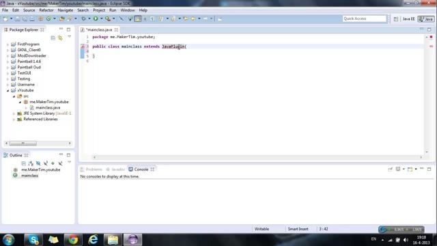Select me.MakerTim.youtube in Outline
The image size is (437, 246).
tap(41, 169)
